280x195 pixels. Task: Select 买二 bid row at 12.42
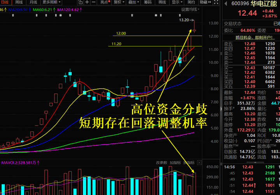pos(251,73)
